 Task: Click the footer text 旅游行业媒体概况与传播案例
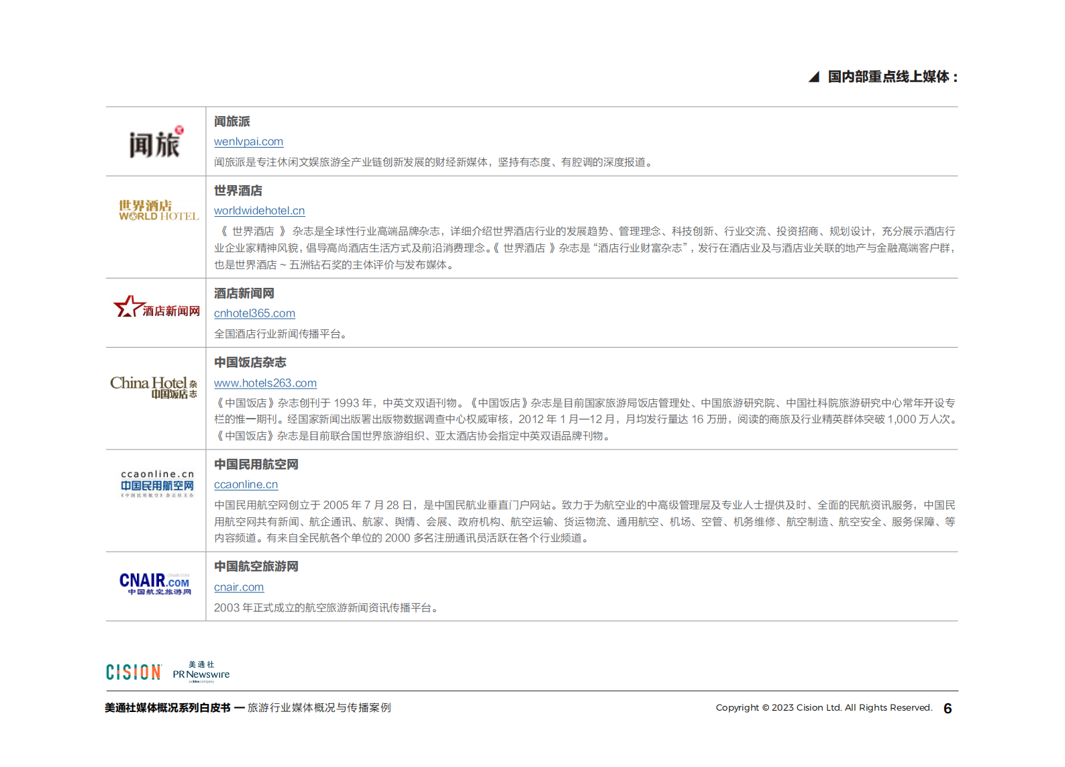tap(319, 708)
